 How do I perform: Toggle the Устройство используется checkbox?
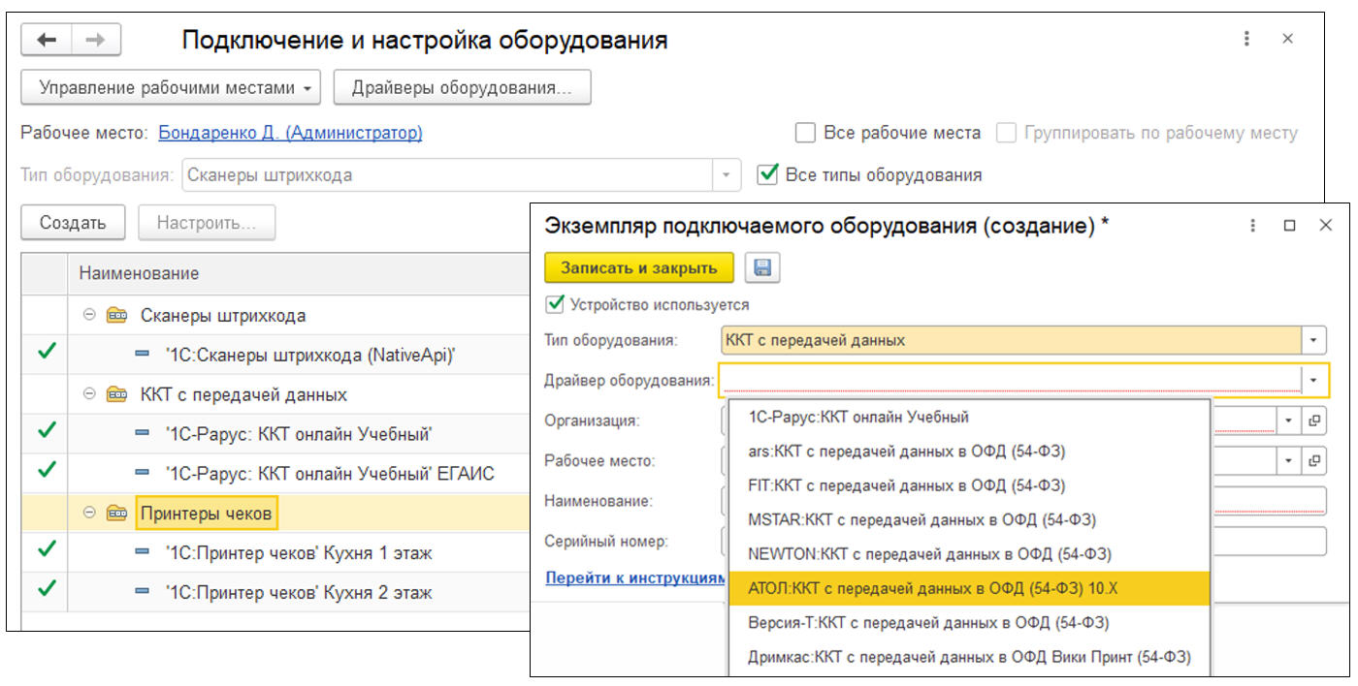[555, 304]
